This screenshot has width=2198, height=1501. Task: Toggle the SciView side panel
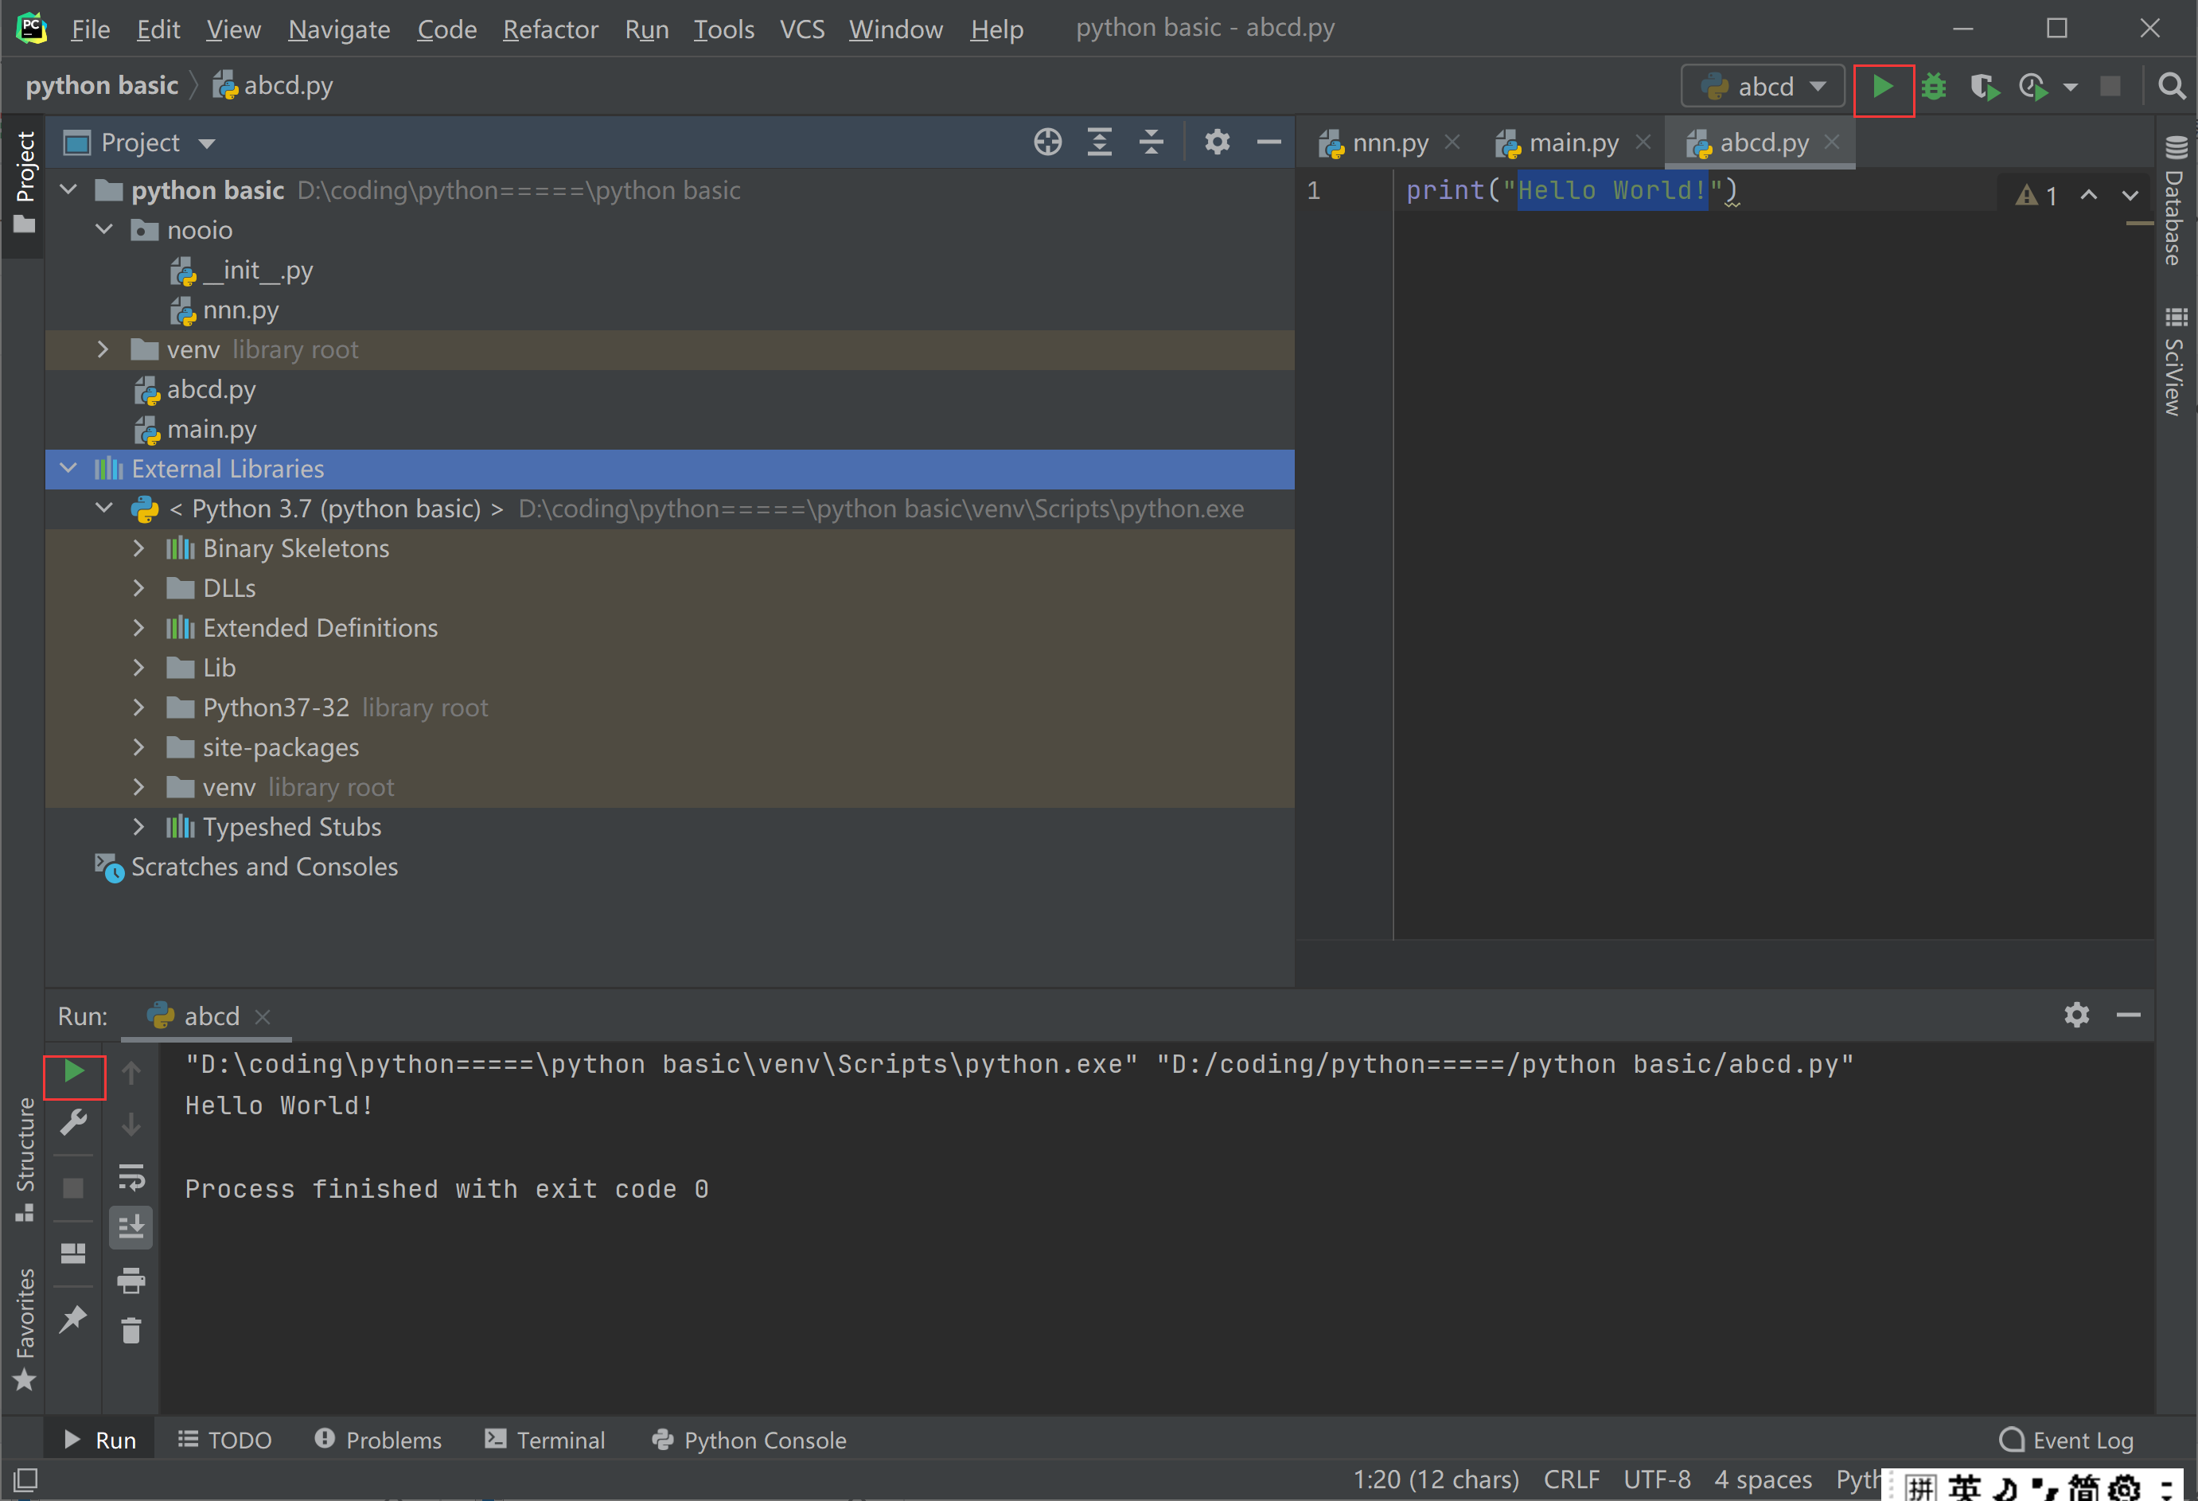(2175, 361)
